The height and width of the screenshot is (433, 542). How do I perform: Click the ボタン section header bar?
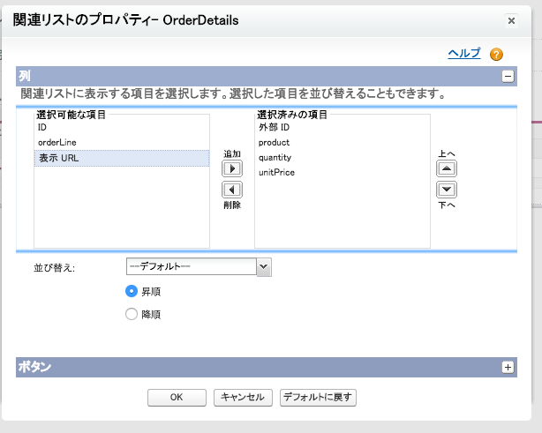pos(267,367)
